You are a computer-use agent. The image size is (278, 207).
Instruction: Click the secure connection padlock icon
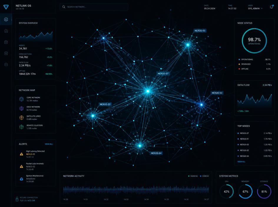tap(17, 199)
